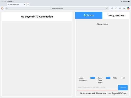Open the browser profile avatar icon

click(2, 8)
